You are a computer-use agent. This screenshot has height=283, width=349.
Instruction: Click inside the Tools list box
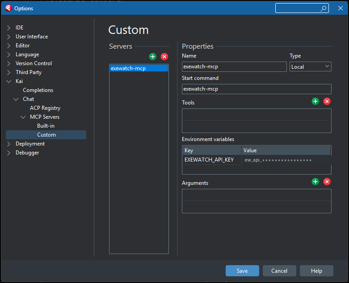[256, 121]
